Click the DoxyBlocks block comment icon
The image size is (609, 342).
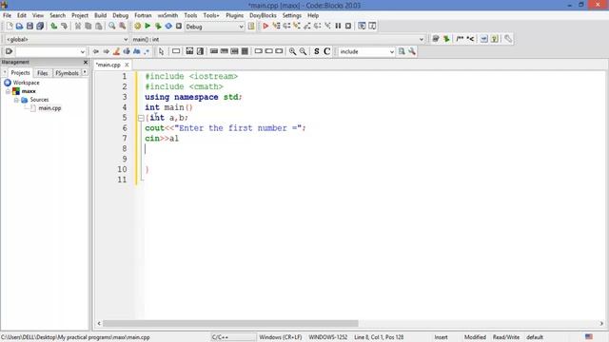coord(460,39)
